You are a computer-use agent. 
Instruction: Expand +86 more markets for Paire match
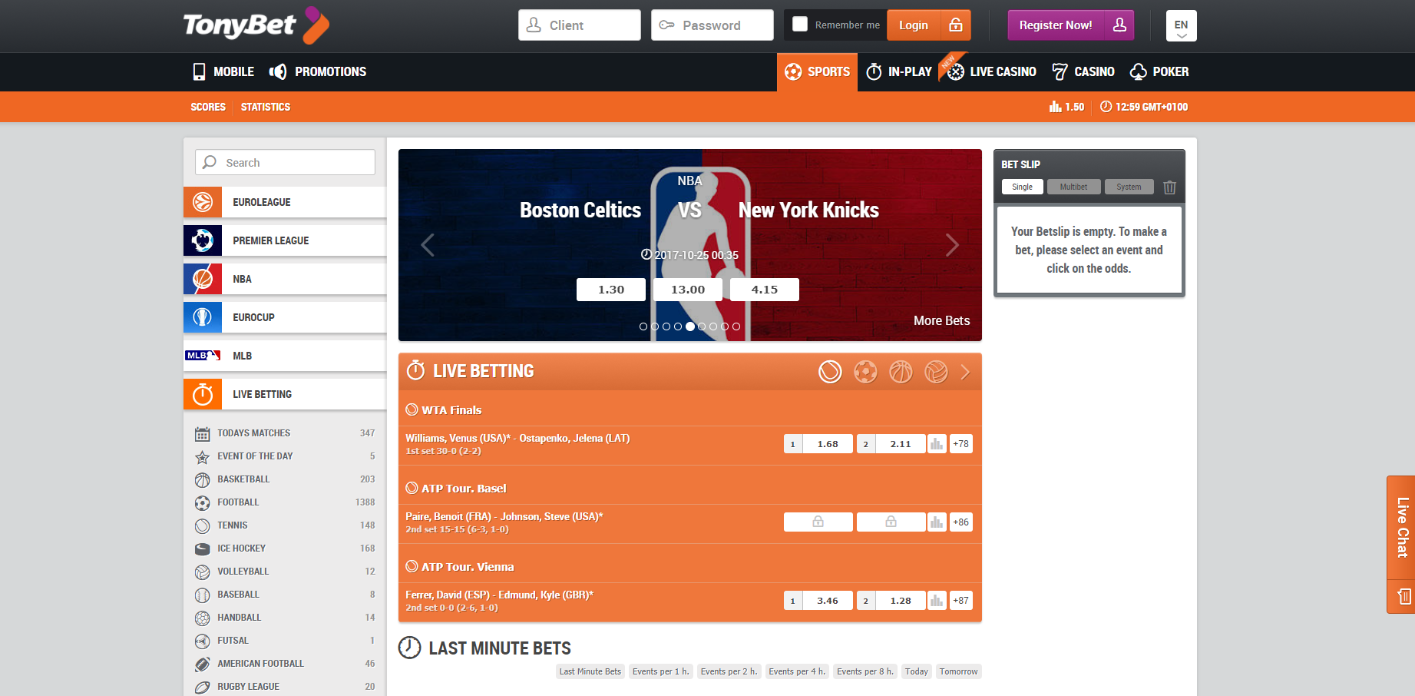(961, 522)
